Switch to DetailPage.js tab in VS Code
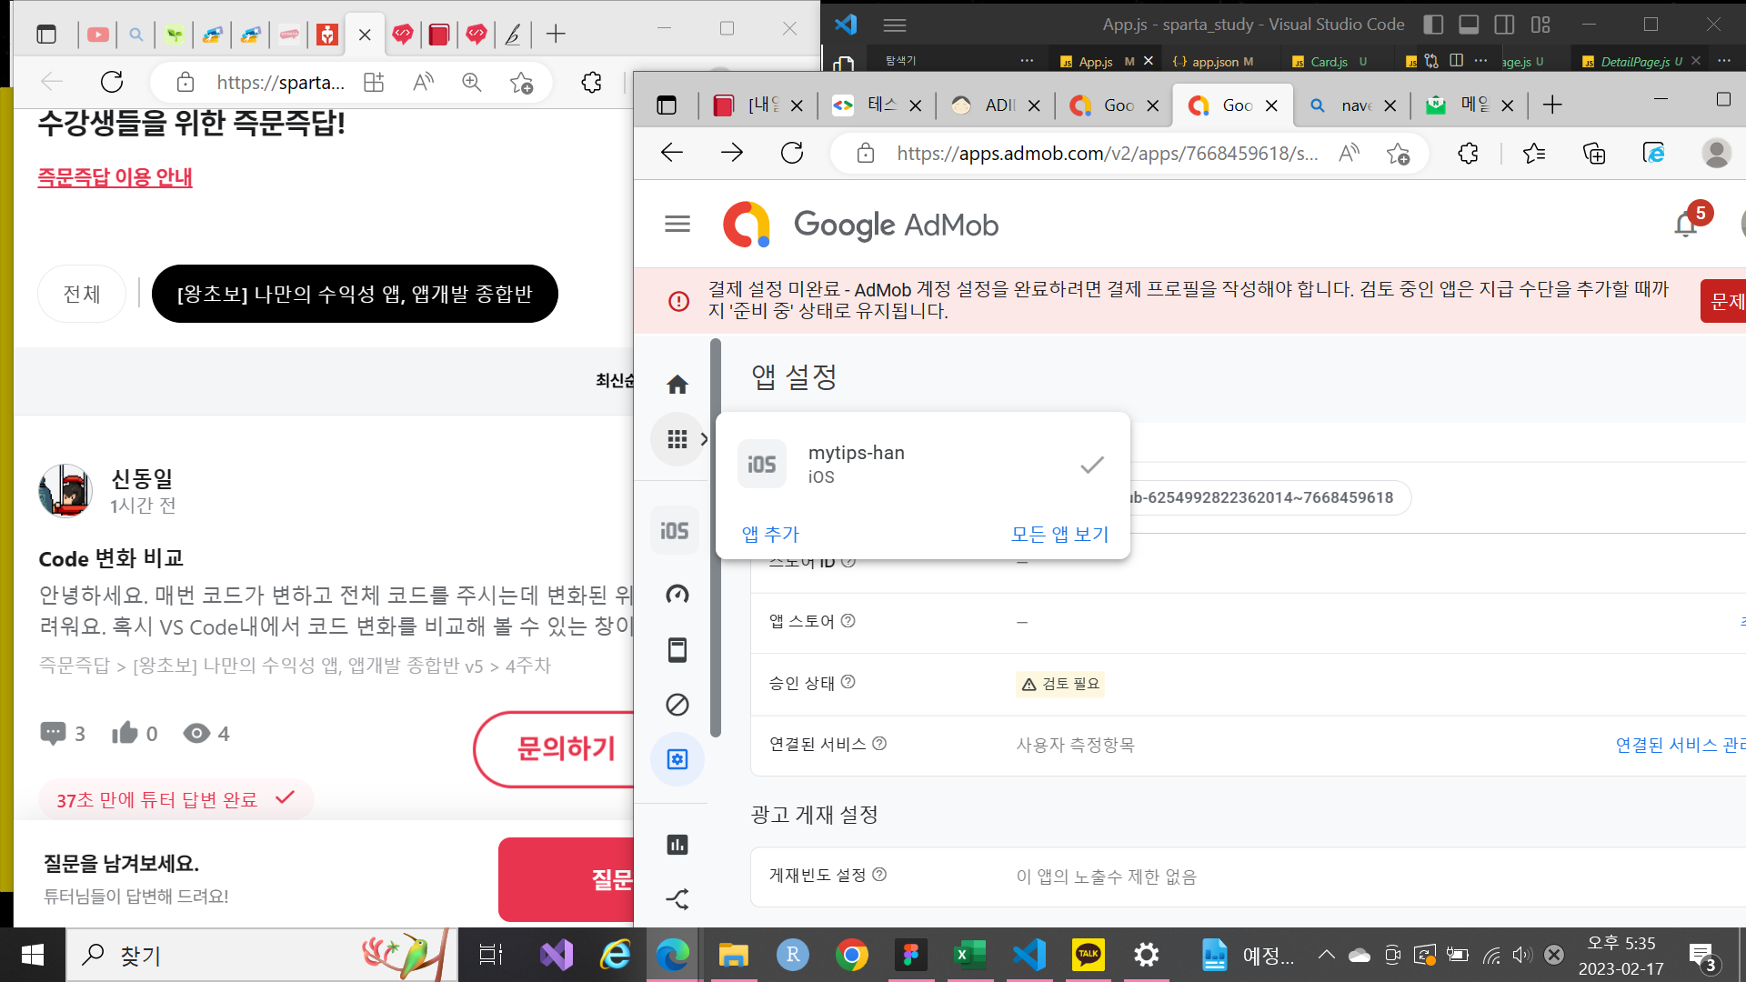 coord(1634,62)
